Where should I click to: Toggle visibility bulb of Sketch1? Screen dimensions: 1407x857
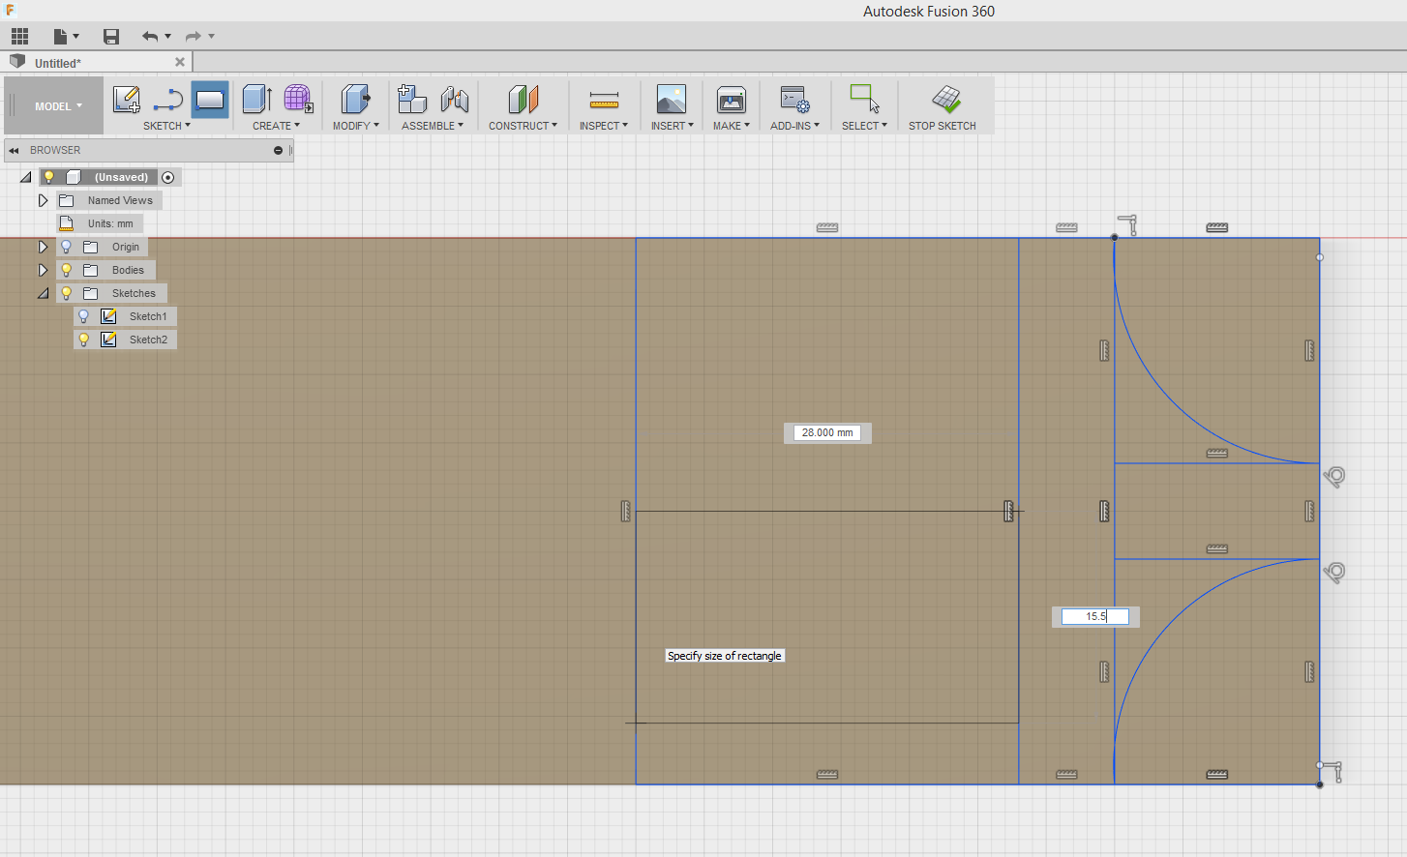(84, 316)
